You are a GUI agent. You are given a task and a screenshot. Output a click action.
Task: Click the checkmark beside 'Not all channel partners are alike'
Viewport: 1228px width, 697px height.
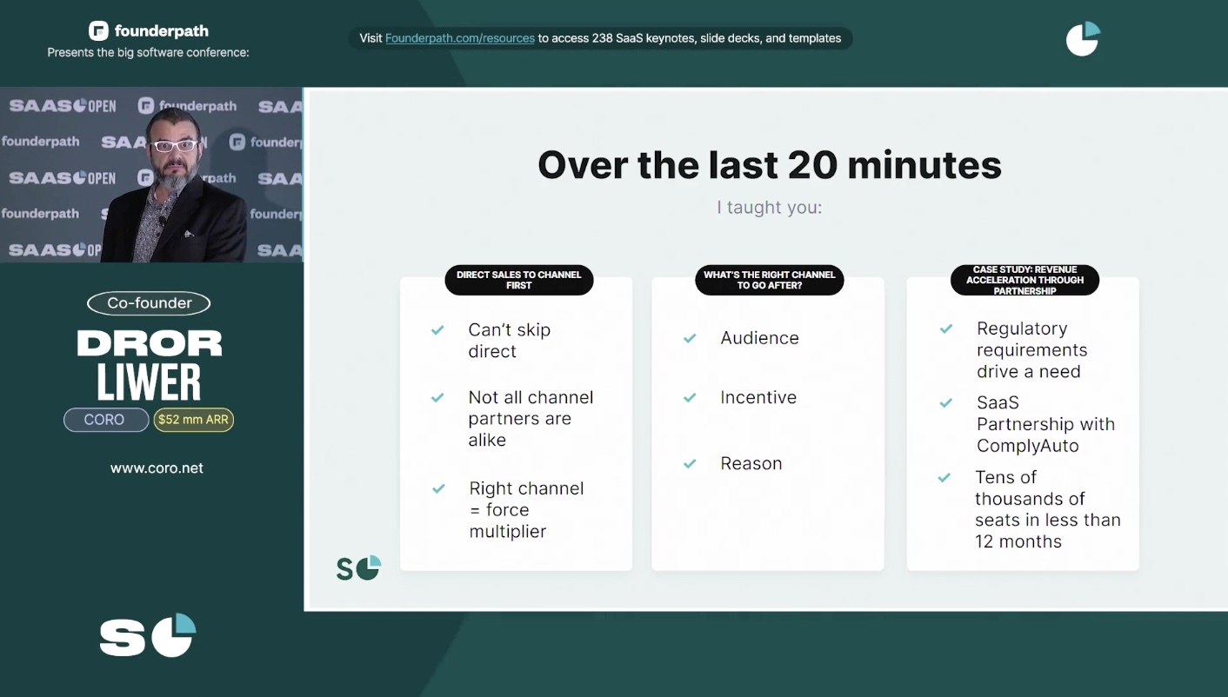tap(437, 398)
